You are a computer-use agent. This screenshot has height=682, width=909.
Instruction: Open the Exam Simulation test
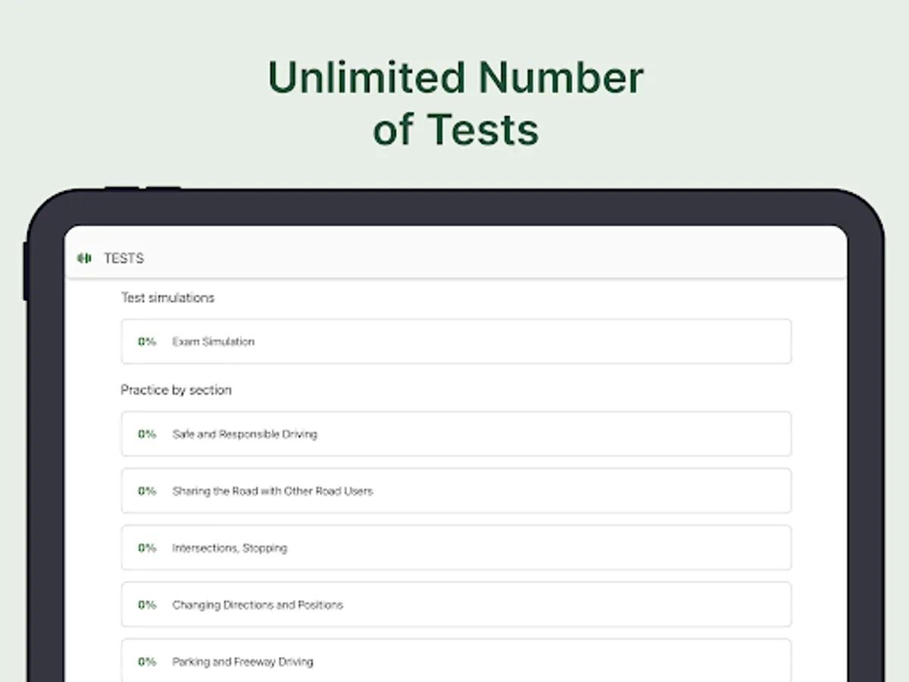pyautogui.click(x=456, y=342)
